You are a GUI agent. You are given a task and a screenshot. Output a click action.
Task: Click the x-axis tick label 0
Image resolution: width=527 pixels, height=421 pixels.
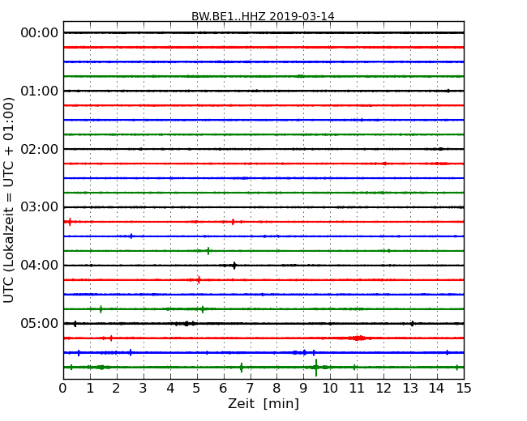click(63, 389)
